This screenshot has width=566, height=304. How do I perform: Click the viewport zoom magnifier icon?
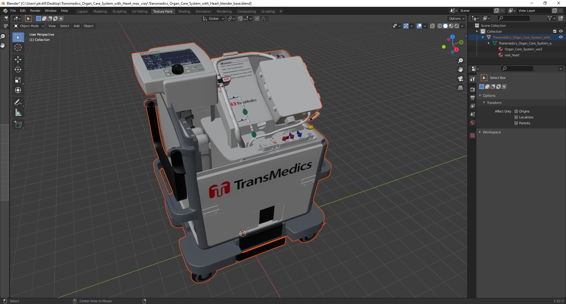tap(460, 61)
